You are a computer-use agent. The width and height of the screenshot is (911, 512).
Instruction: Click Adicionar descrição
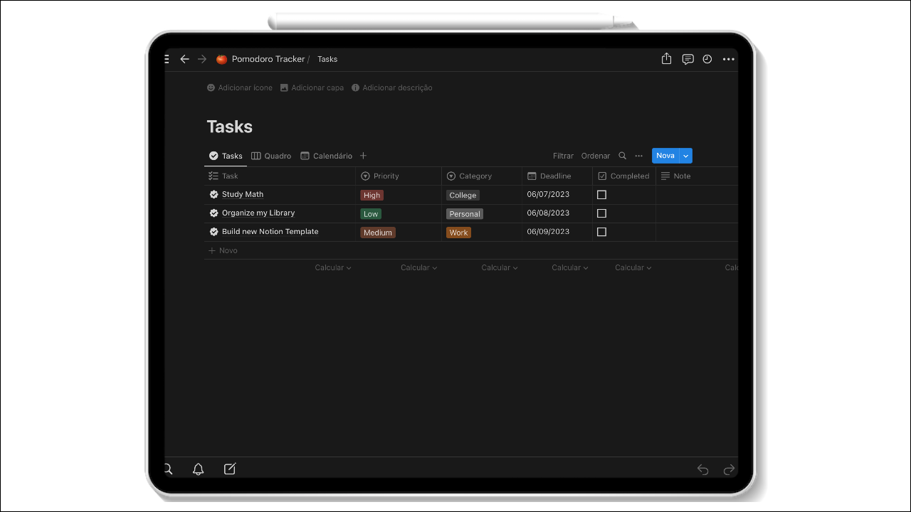(x=392, y=87)
